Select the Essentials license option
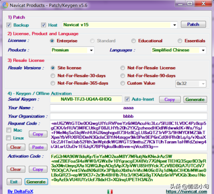The image size is (214, 194). 180,41
